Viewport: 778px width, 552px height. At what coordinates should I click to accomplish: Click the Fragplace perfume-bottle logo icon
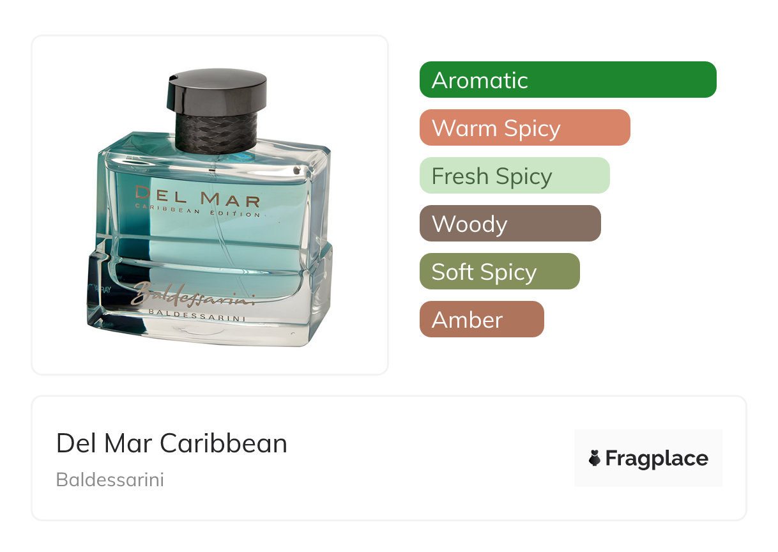point(595,458)
